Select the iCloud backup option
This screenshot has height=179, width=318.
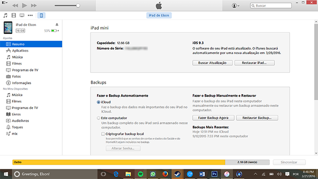point(99,102)
